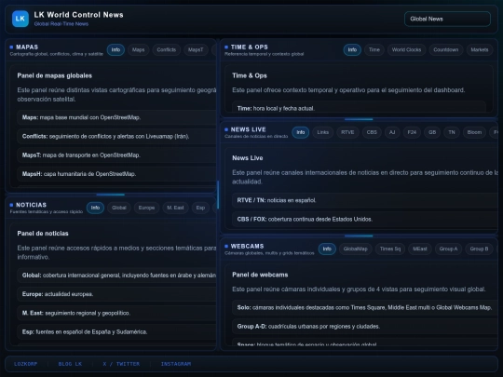Viewport: 503px width, 377px height.
Task: Select Info tab in TIME & OPS panel
Action: pos(352,49)
